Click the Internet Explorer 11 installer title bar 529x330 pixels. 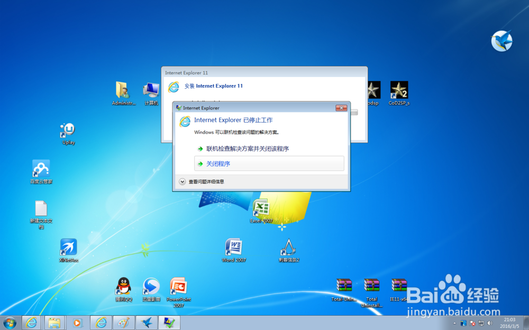tap(264, 72)
